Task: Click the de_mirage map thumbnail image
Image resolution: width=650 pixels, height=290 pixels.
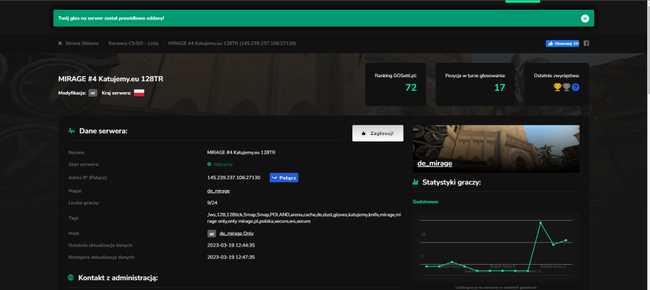Action: 496,149
